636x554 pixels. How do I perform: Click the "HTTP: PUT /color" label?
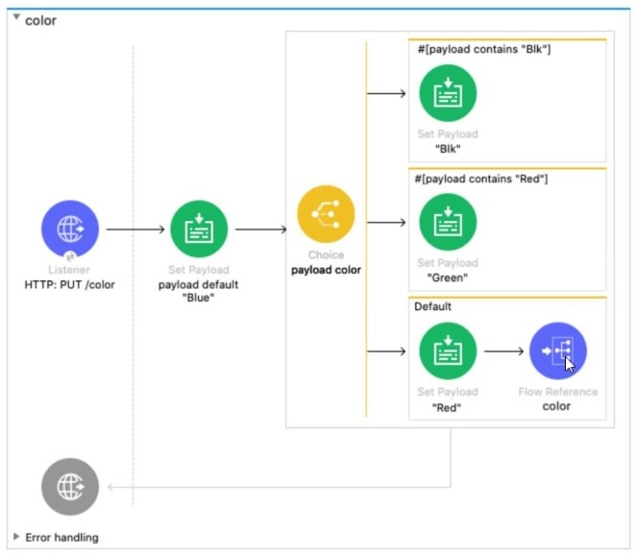[x=69, y=284]
